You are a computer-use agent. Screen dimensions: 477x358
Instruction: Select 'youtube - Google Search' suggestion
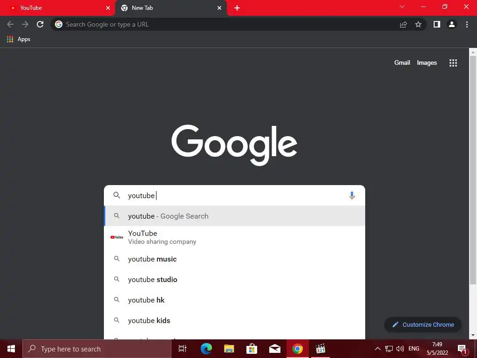[235, 216]
